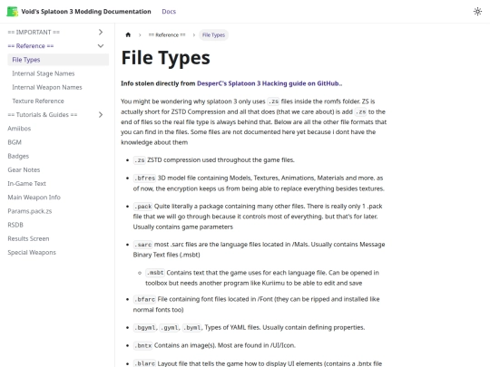
Task: Click the .gyml code label
Action: [169, 328]
